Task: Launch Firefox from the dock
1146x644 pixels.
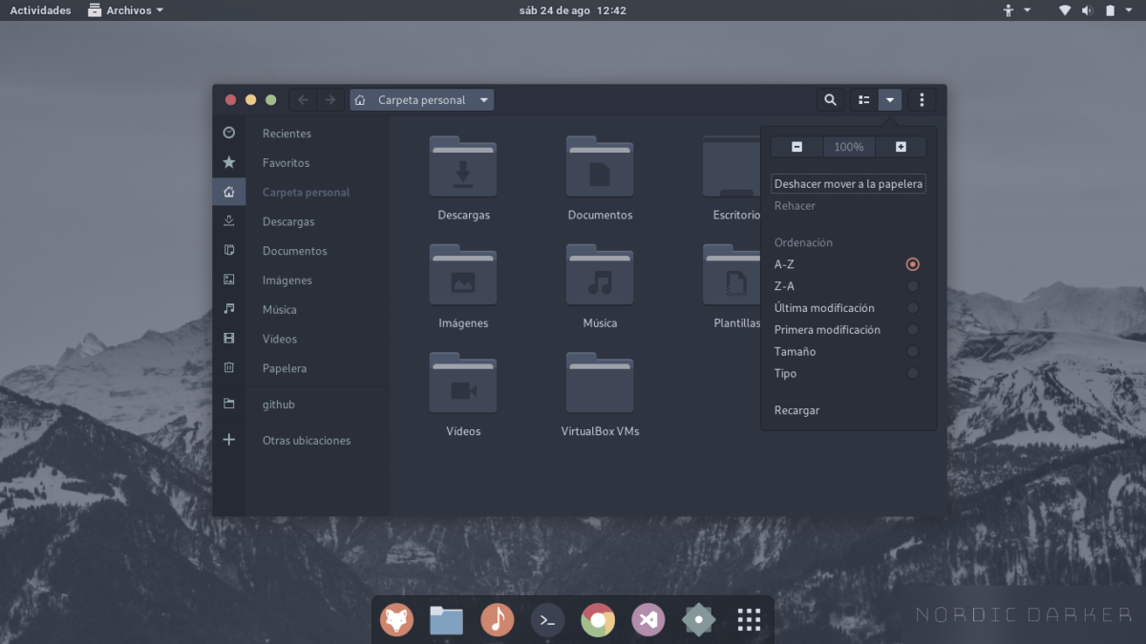Action: [x=396, y=619]
